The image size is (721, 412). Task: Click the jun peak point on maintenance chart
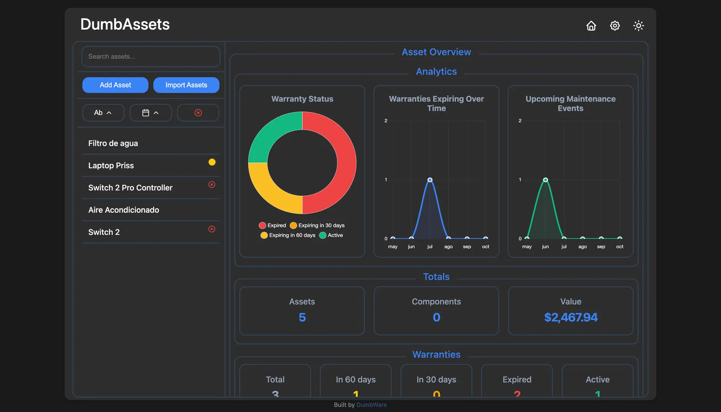[545, 180]
